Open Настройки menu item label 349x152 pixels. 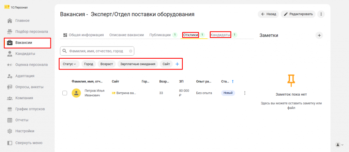pos(25,131)
